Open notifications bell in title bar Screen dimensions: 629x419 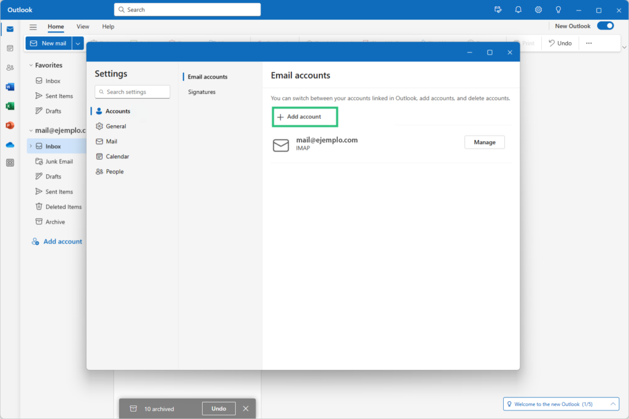click(518, 10)
